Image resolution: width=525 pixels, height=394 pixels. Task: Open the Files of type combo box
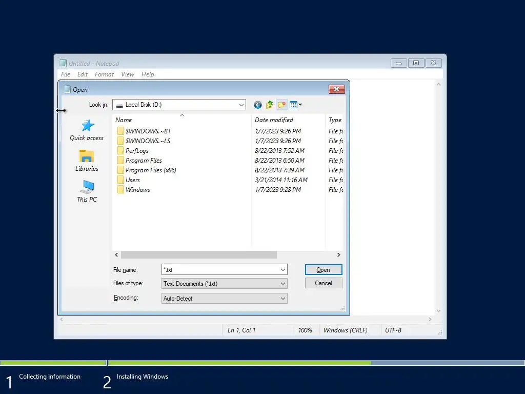tap(225, 283)
